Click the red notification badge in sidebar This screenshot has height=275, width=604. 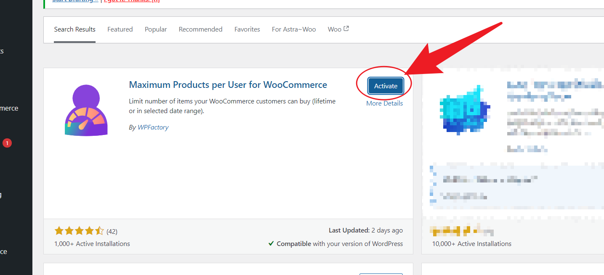(7, 143)
